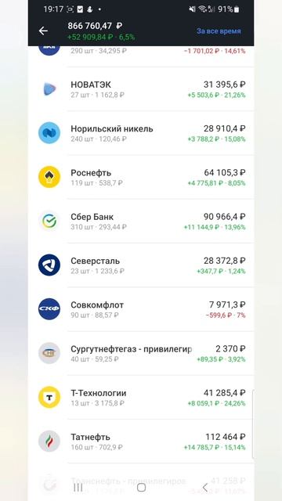The width and height of the screenshot is (282, 501).
Task: Tap the Норильский никель blue logo
Action: (x=49, y=133)
